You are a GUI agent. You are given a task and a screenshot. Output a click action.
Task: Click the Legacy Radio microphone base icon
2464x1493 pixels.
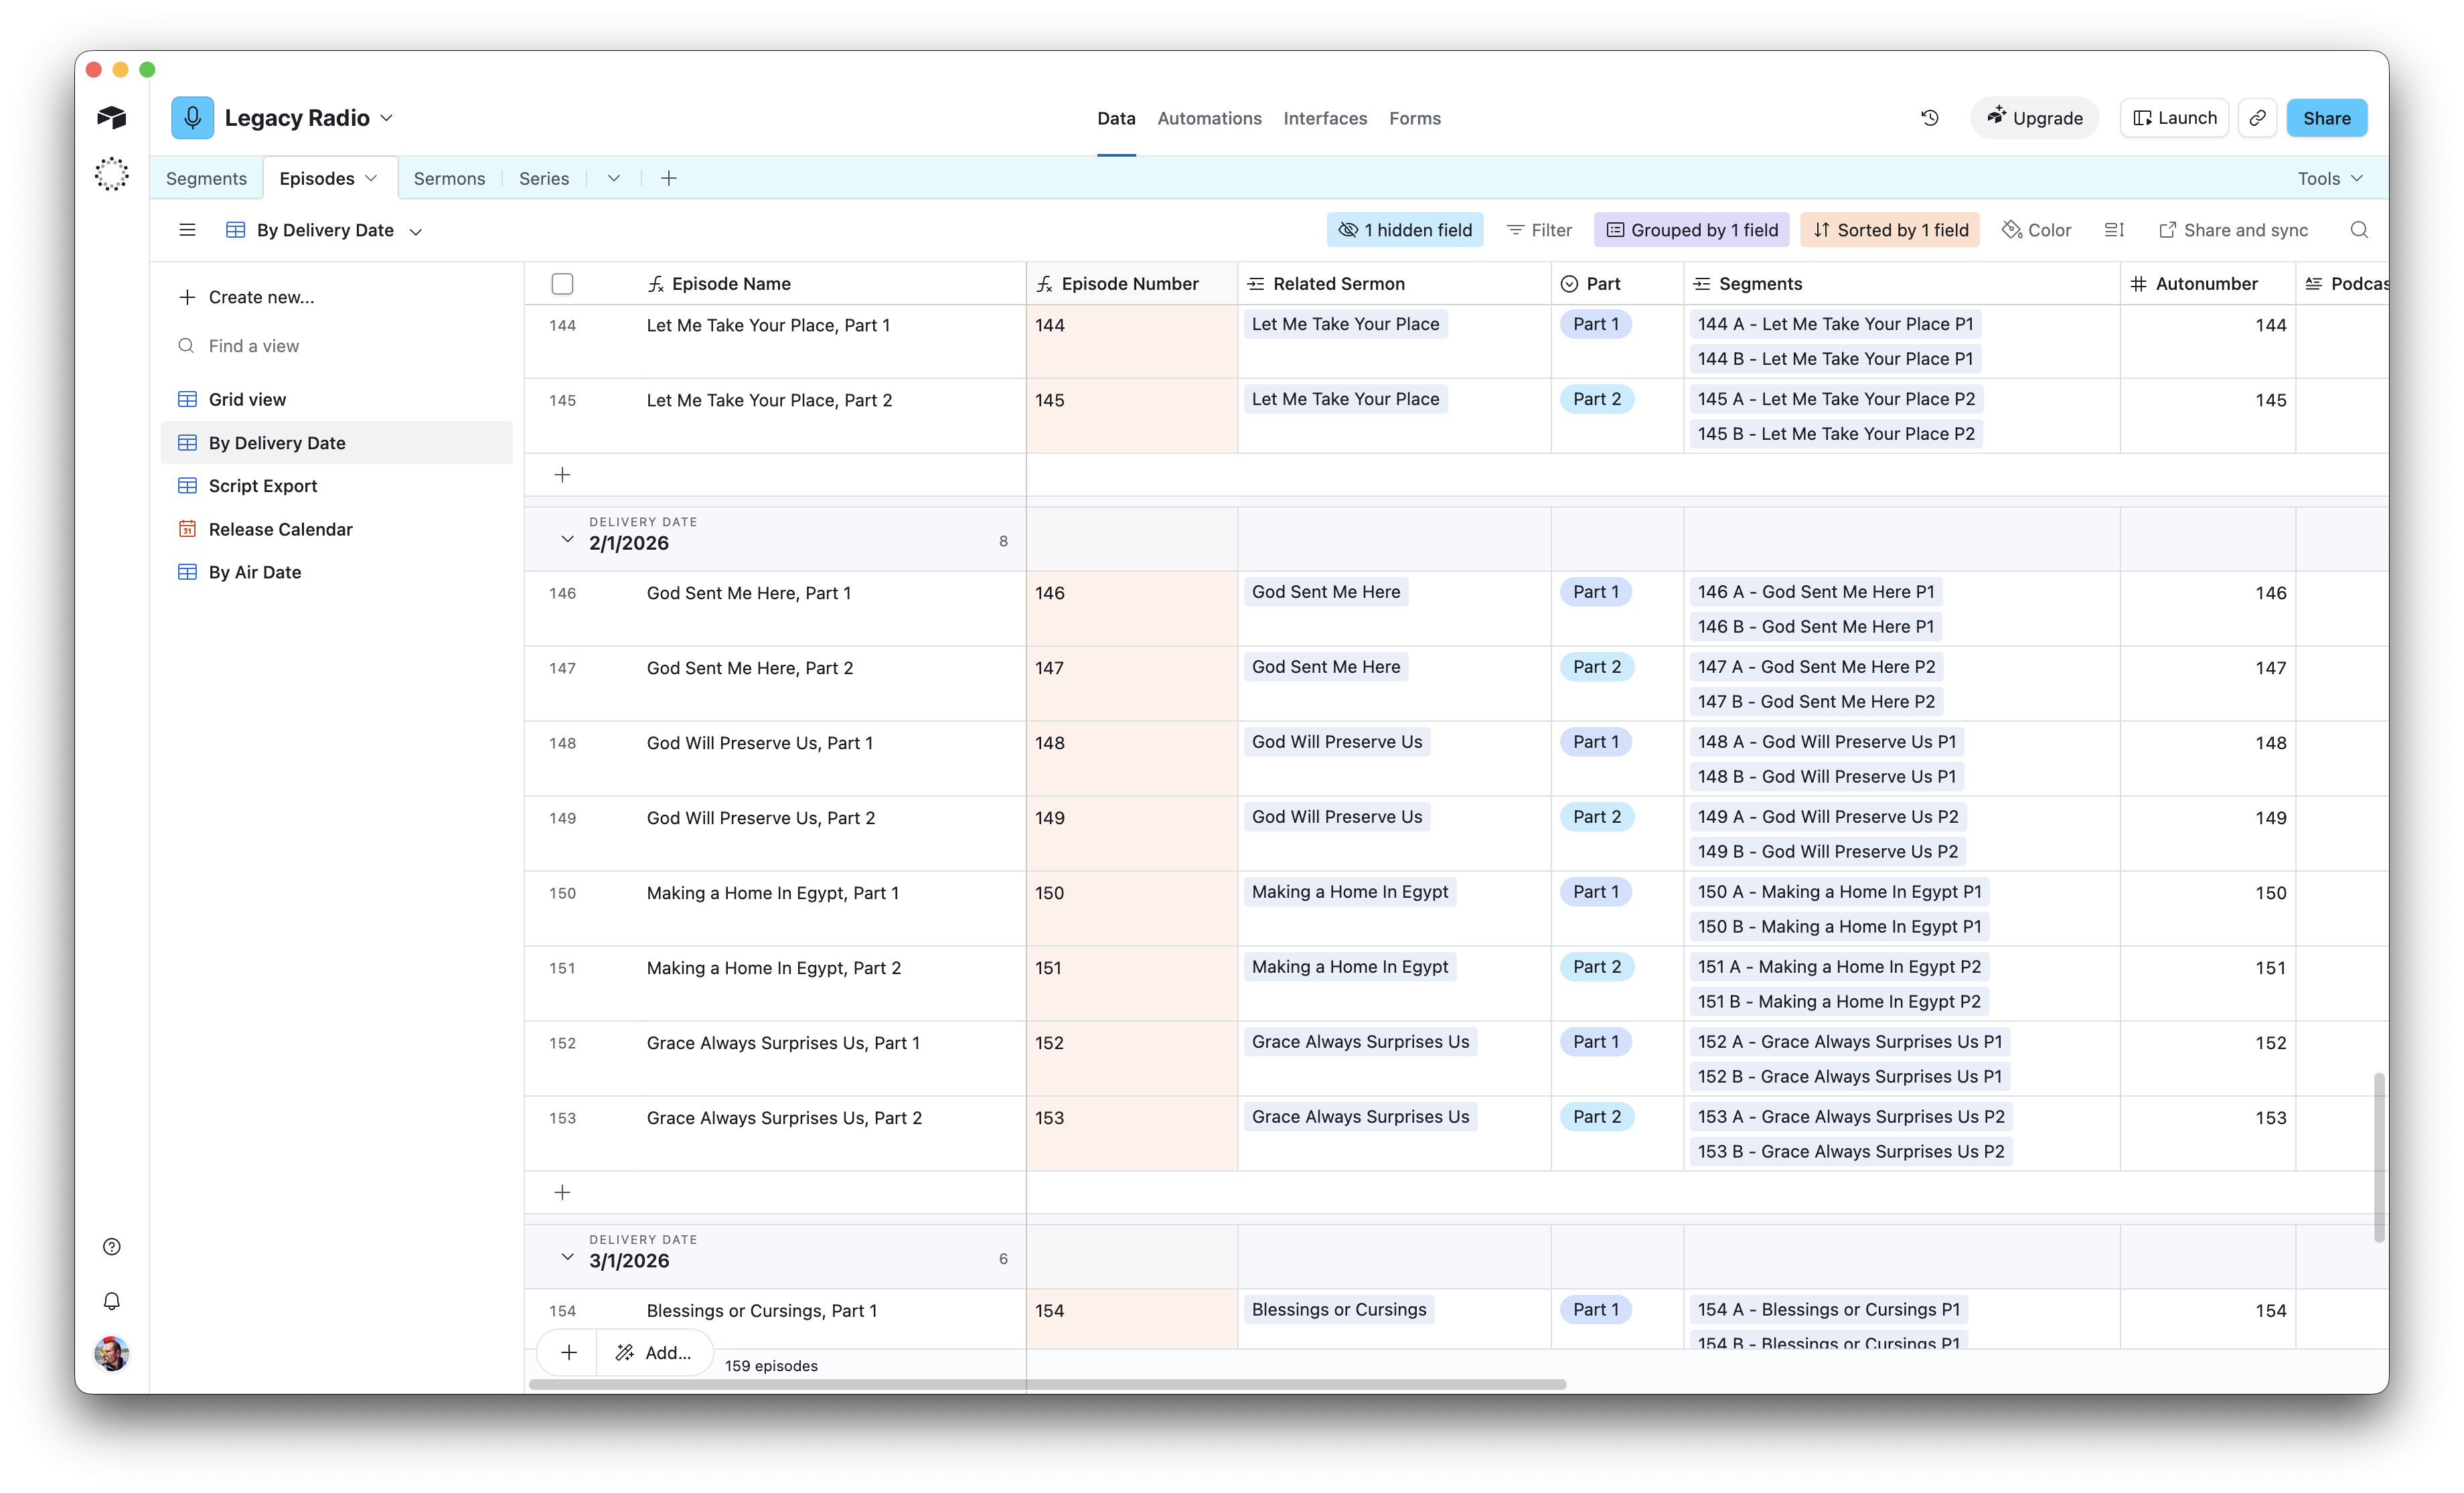coord(192,118)
